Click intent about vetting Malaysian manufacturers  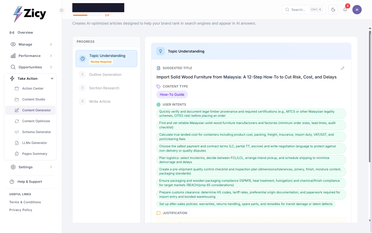pyautogui.click(x=251, y=125)
